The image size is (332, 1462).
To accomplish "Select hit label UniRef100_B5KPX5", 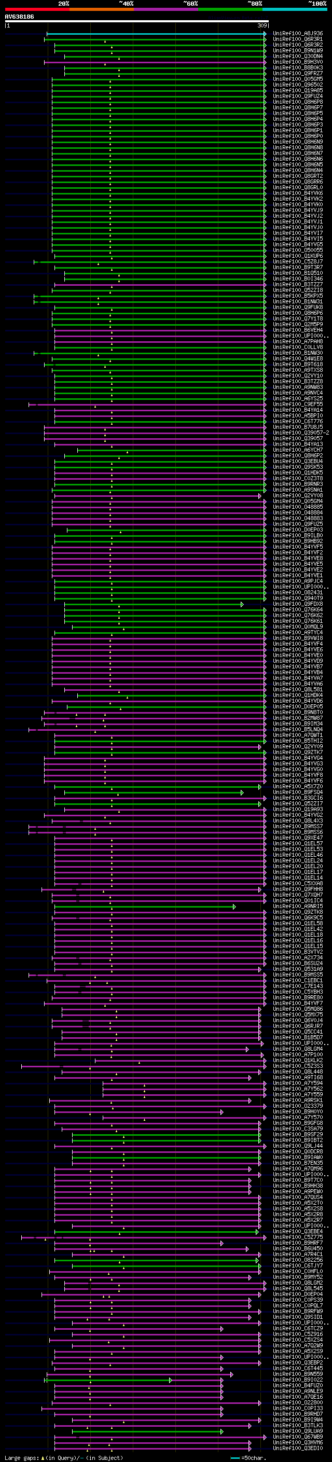I will point(297,296).
